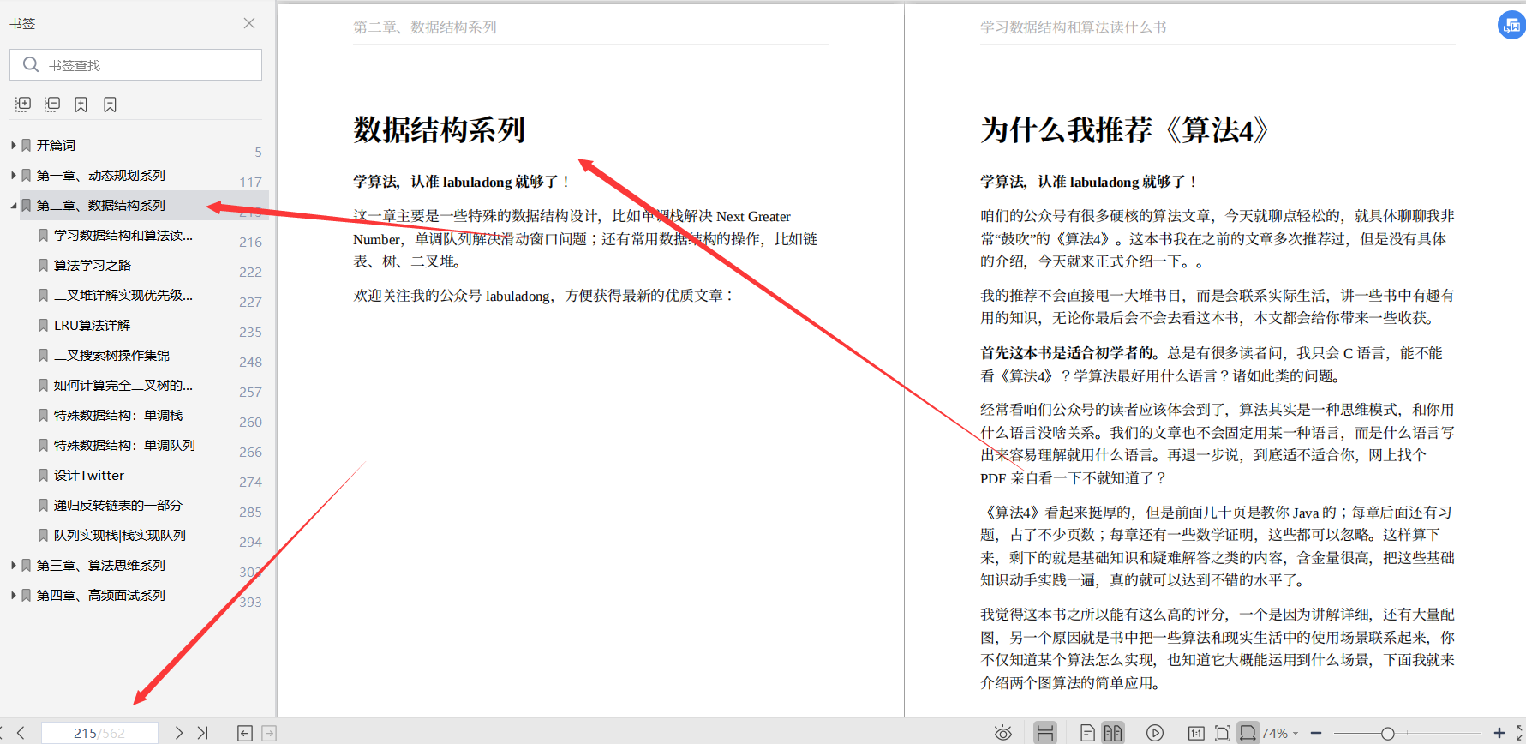
Task: Go to the next page
Action: click(x=178, y=733)
